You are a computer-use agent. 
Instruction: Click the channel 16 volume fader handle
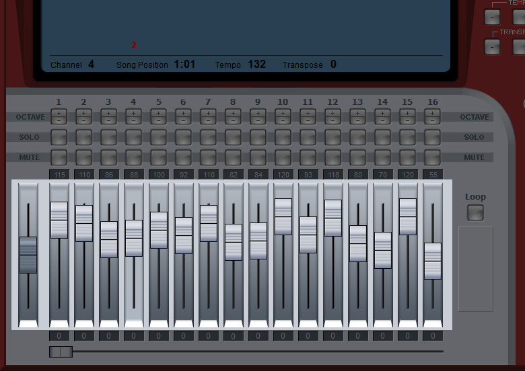433,261
